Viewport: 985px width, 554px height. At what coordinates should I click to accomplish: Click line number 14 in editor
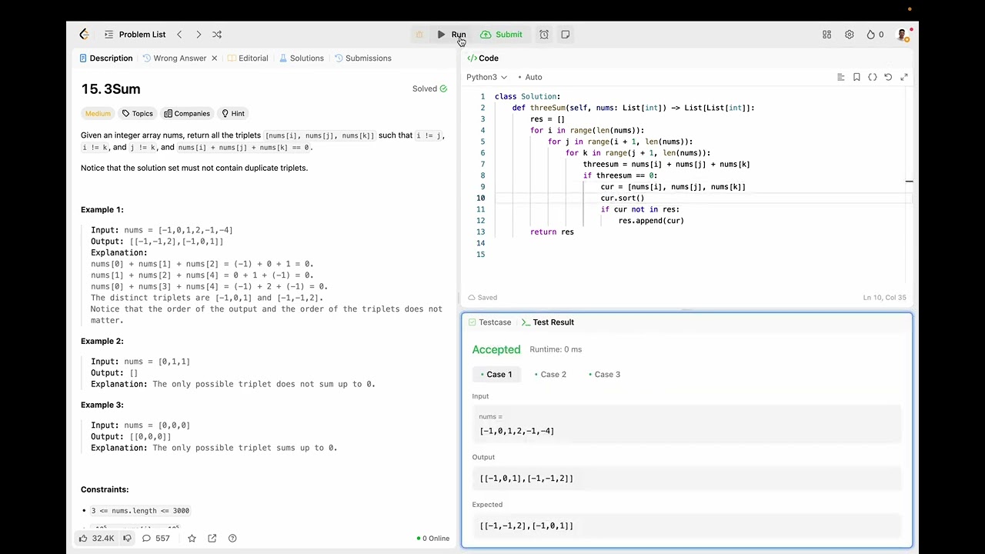(x=480, y=243)
